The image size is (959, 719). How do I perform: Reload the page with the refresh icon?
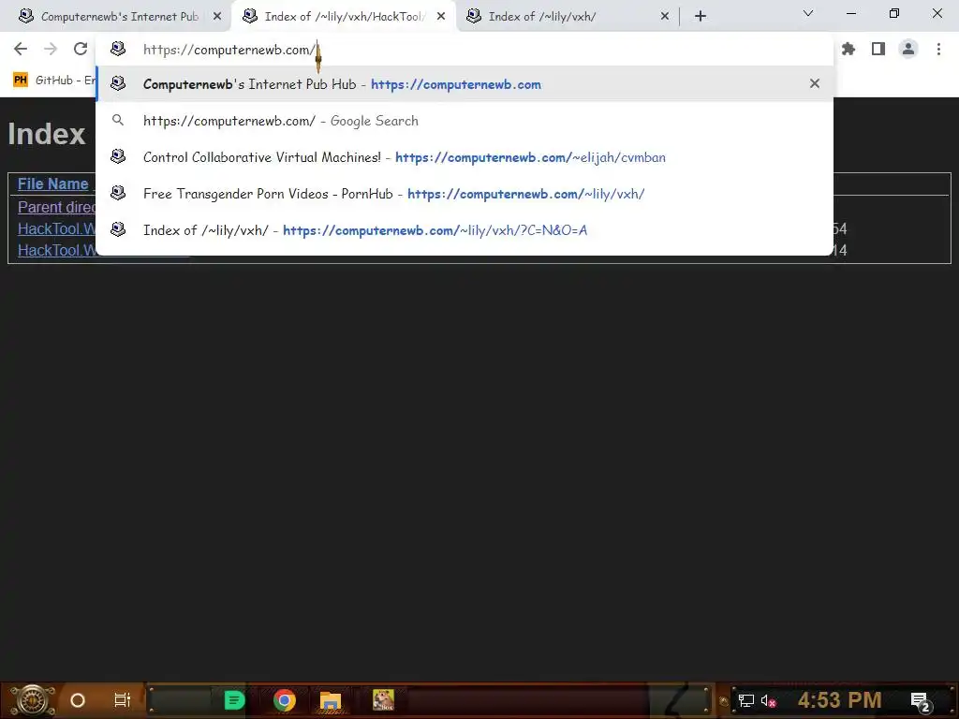pyautogui.click(x=81, y=49)
